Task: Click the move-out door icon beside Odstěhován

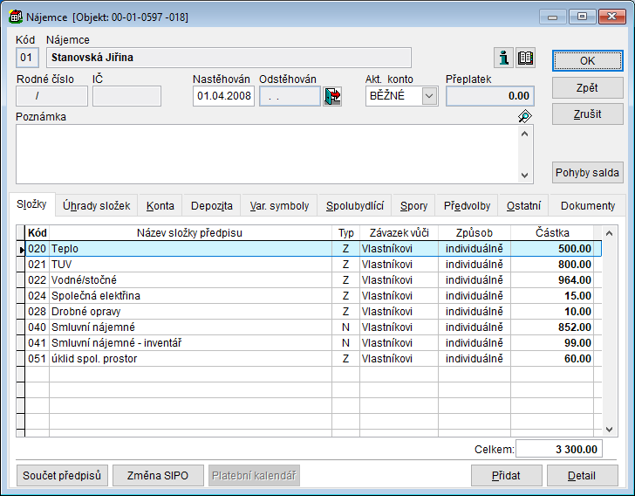Action: (x=332, y=96)
